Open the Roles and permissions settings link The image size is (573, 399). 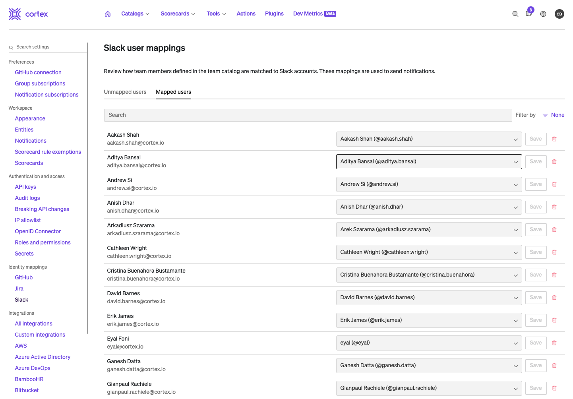(43, 243)
